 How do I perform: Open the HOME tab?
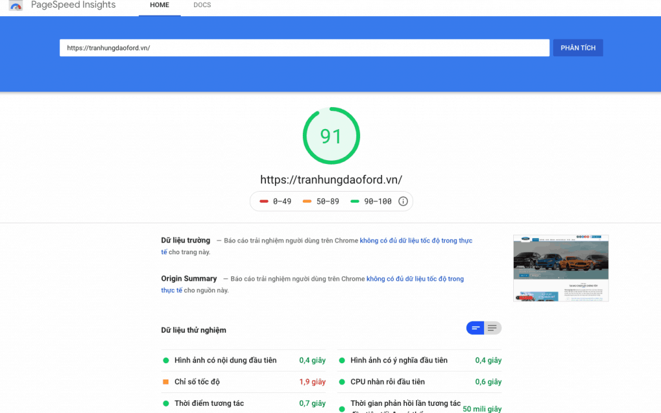[159, 6]
